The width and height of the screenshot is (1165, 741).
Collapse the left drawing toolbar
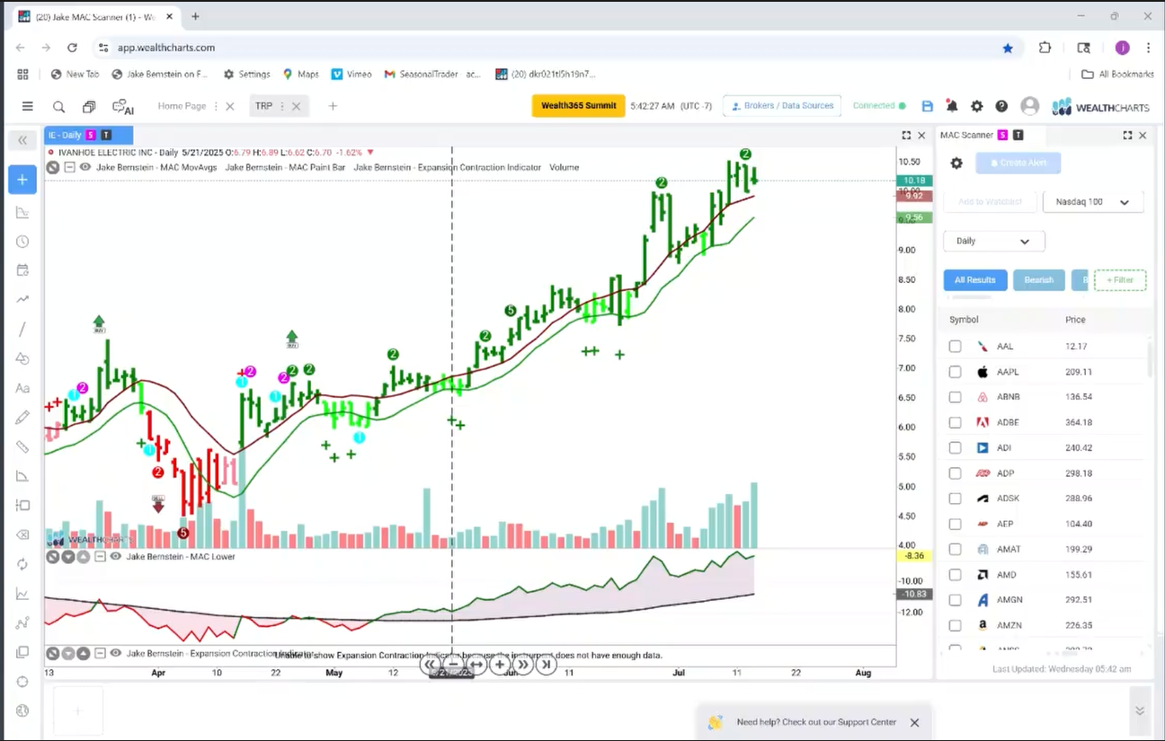click(22, 140)
